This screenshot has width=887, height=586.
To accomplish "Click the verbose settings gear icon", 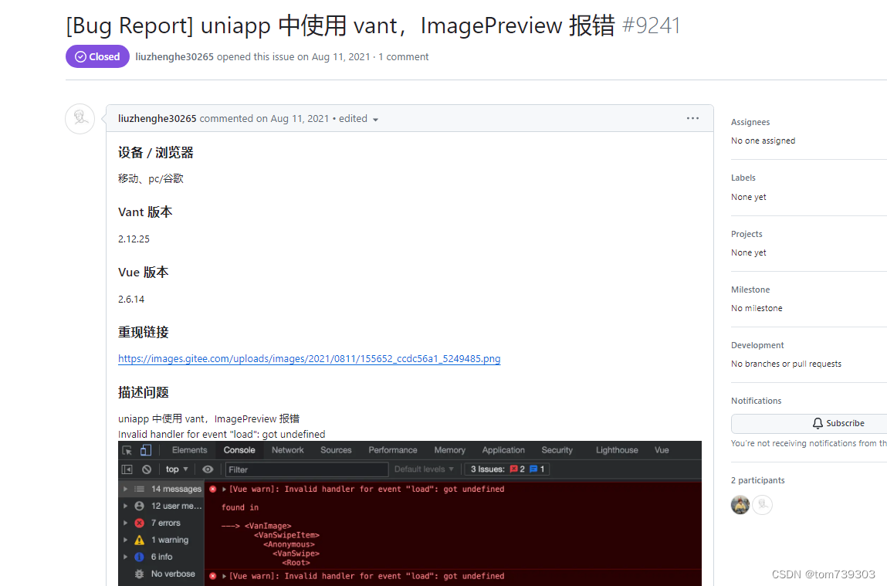I will coord(140,574).
